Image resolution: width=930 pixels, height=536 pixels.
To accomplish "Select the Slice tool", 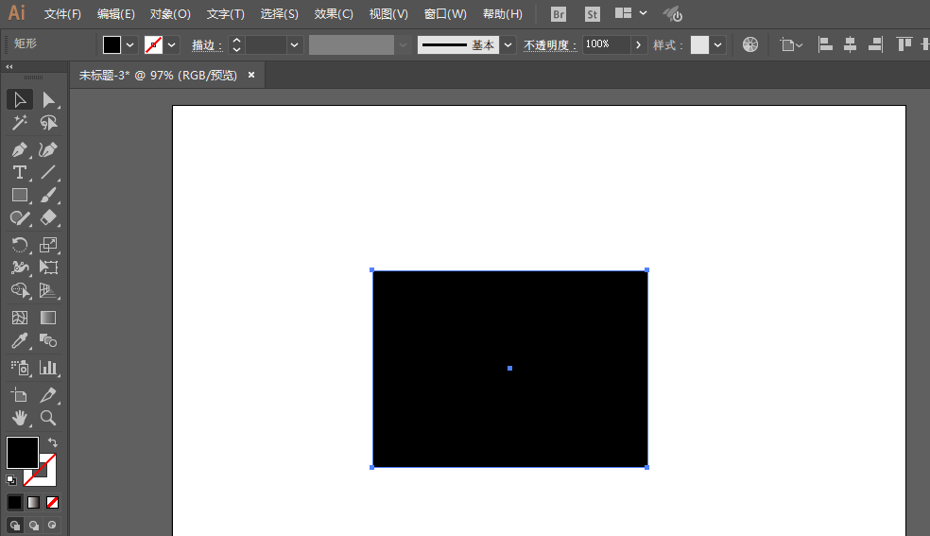I will (x=48, y=395).
